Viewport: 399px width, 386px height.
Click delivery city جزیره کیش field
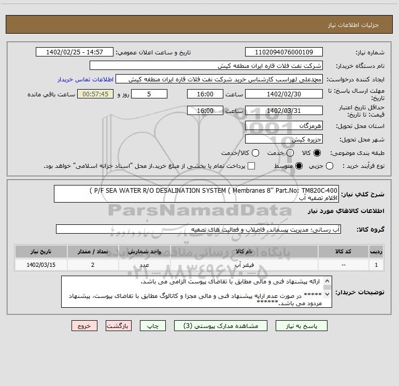point(284,139)
